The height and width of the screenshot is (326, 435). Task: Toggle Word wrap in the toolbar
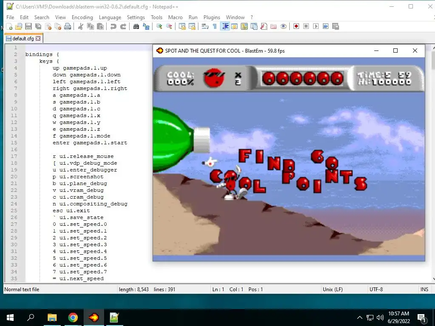[x=205, y=27]
